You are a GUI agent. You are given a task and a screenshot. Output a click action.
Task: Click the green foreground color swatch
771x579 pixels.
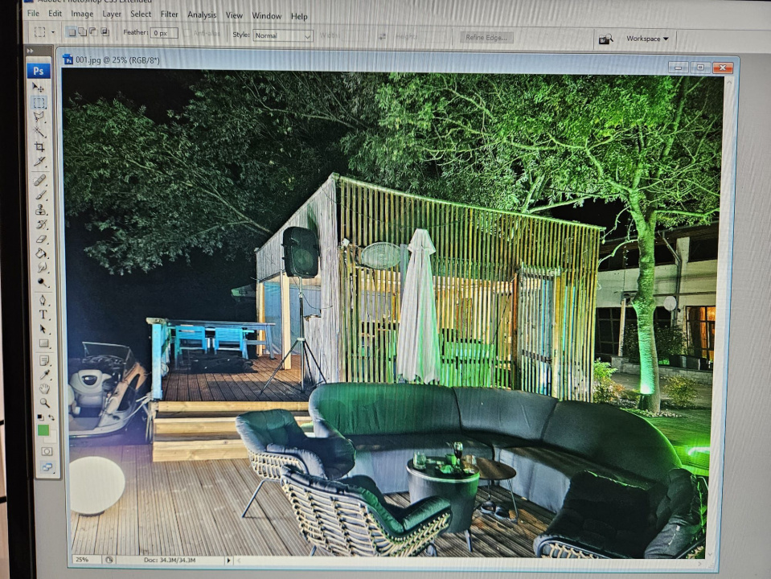43,430
